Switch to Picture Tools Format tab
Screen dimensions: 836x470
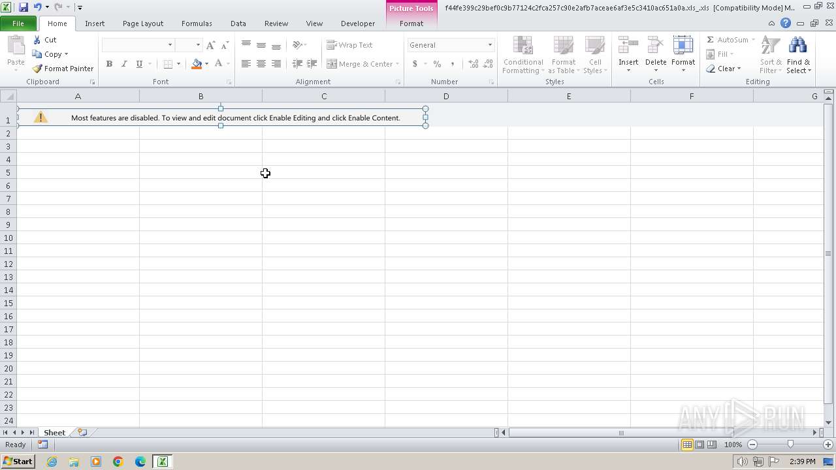(x=411, y=23)
